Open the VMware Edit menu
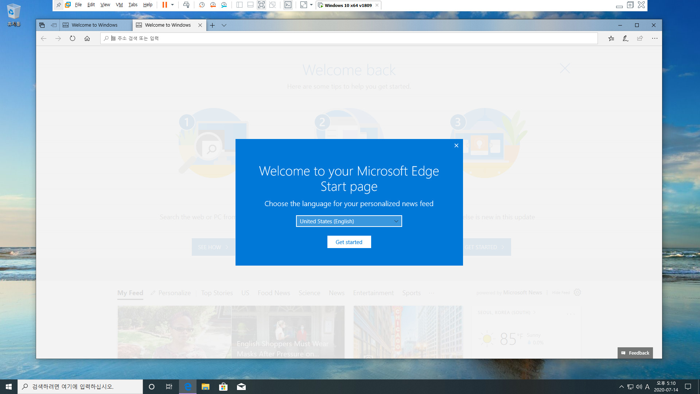 91,5
